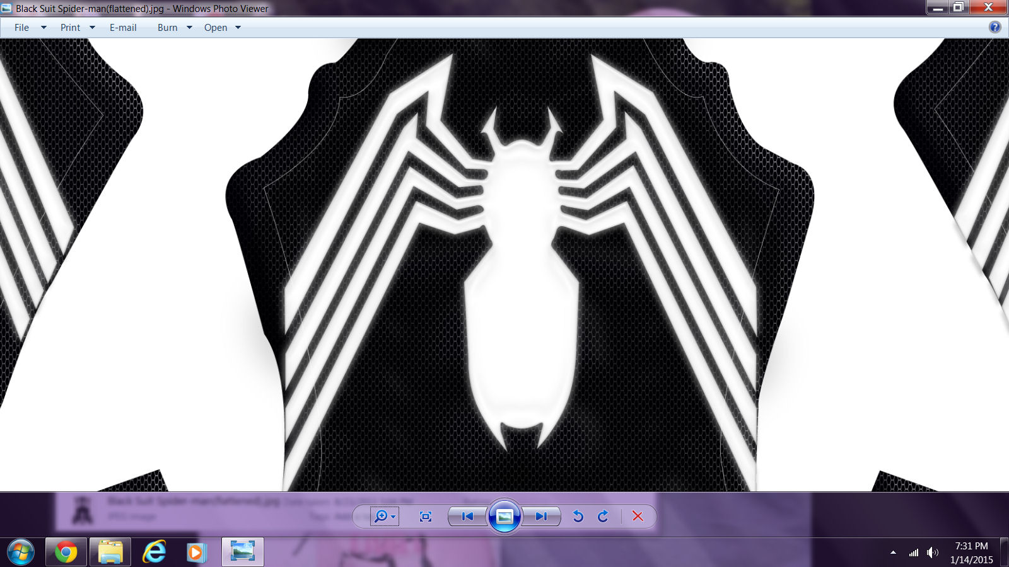Go to the Previous image
The height and width of the screenshot is (567, 1009).
pos(467,517)
